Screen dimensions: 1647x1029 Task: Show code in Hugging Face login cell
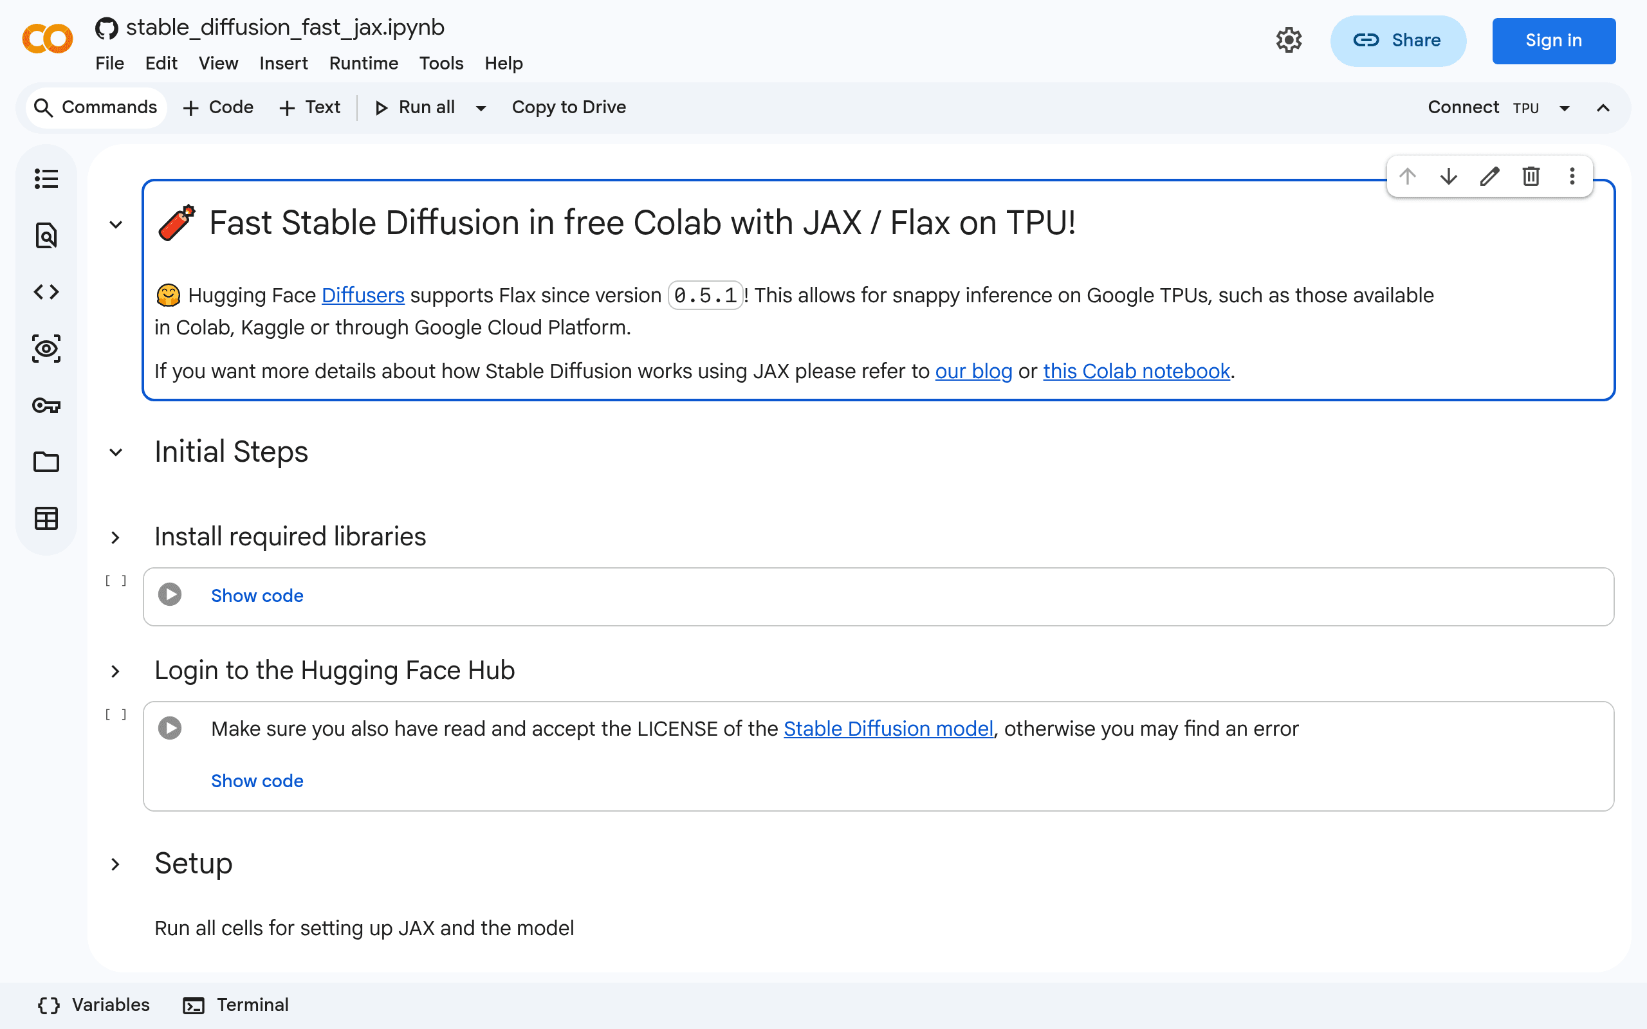(x=257, y=781)
